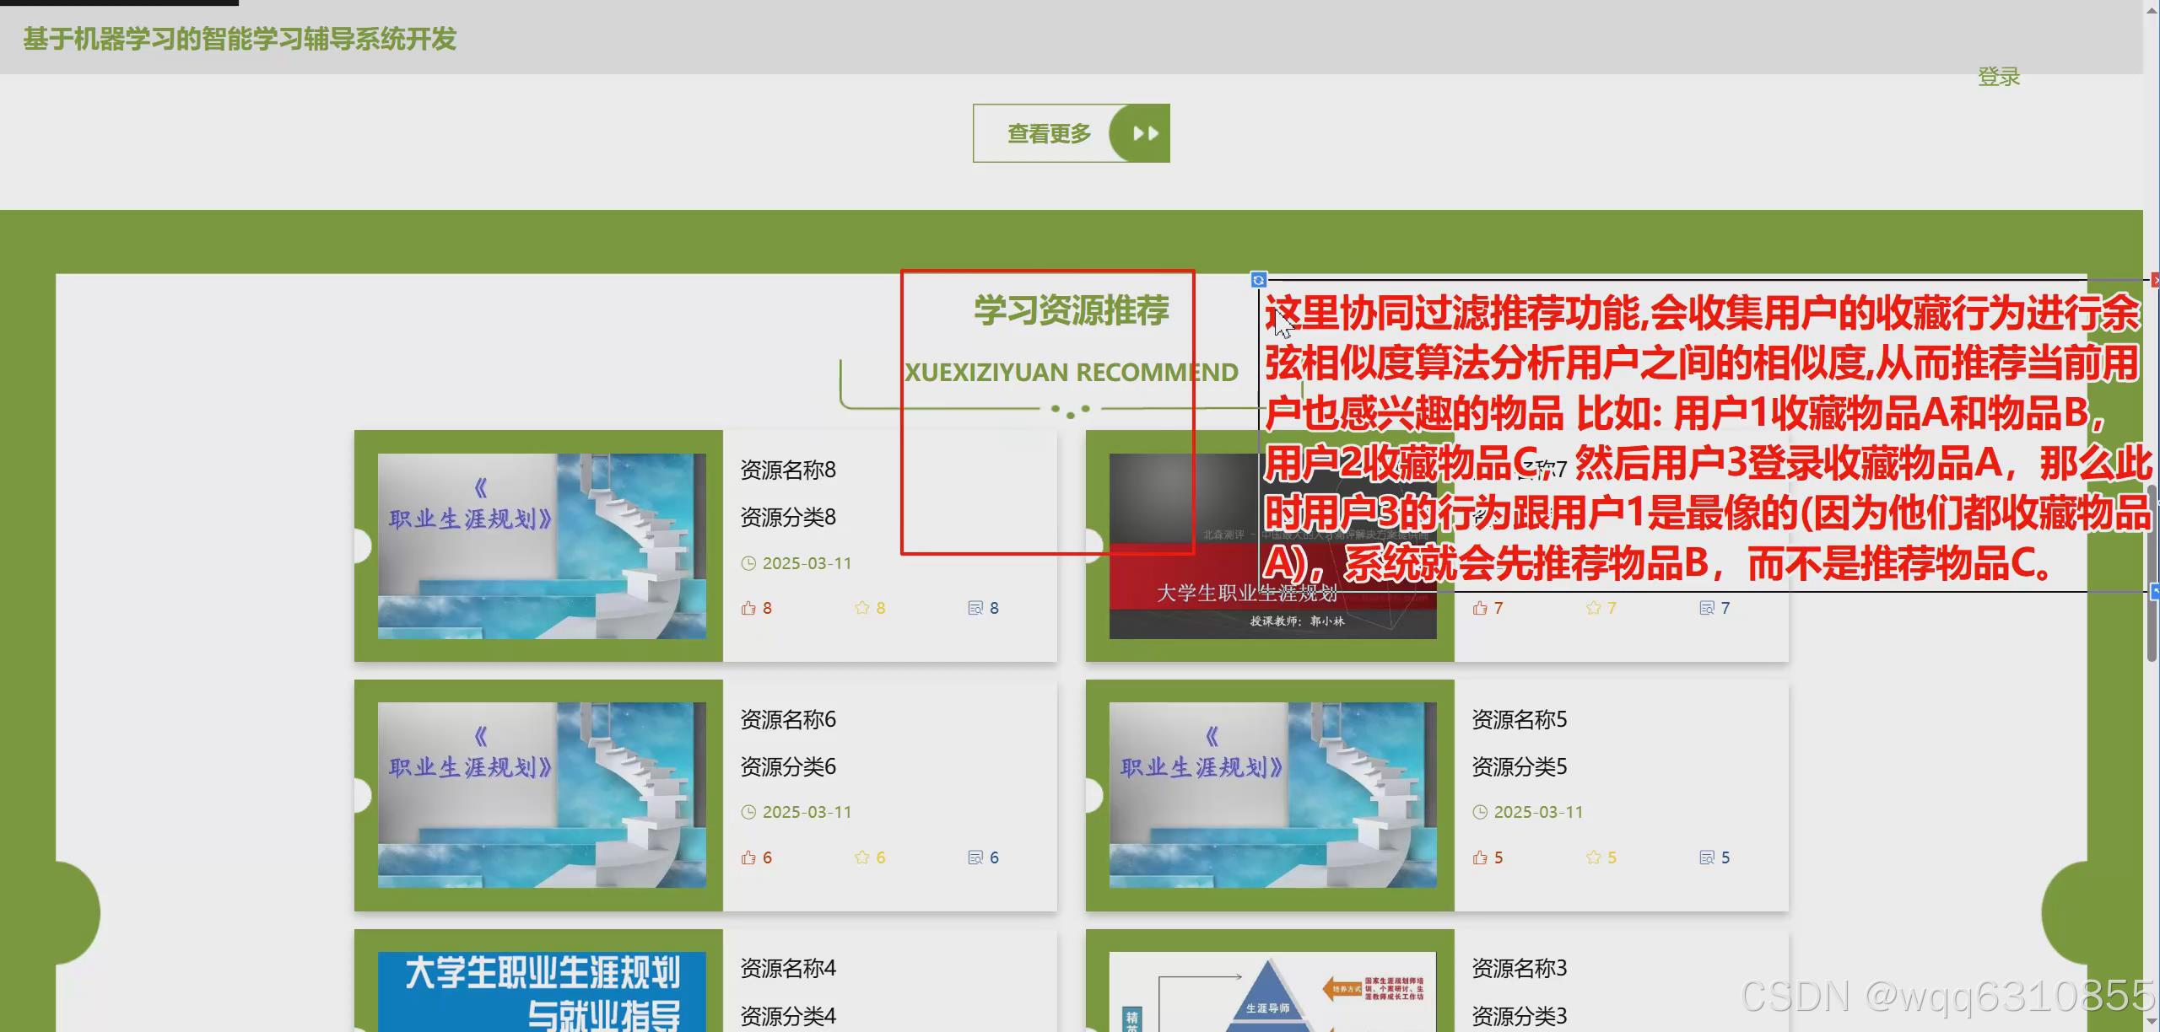Click the 资源名称5 title text
2160x1032 pixels.
(1520, 719)
